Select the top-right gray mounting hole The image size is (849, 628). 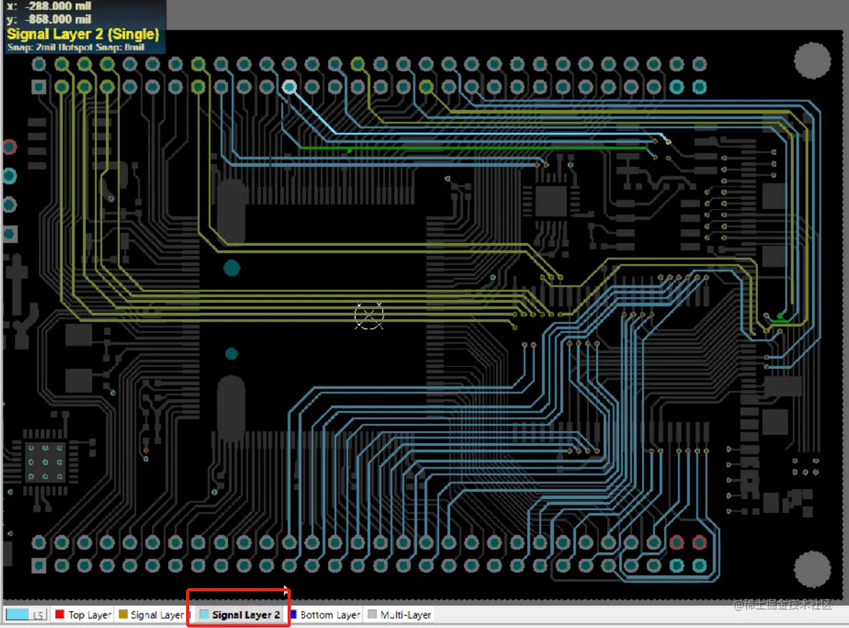[x=812, y=60]
